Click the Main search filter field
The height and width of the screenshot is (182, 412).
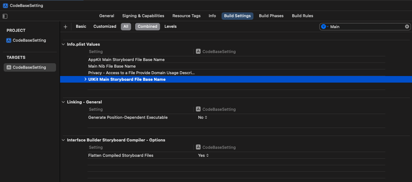[x=366, y=26]
